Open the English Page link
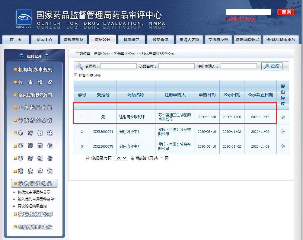 tap(241, 19)
